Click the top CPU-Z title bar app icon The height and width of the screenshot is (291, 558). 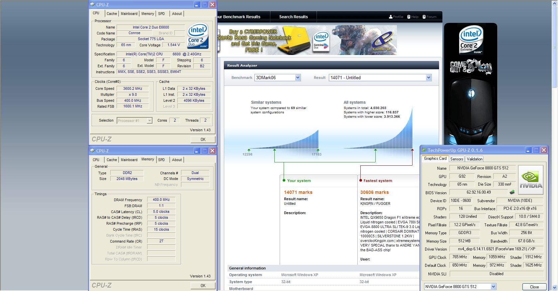pyautogui.click(x=93, y=4)
